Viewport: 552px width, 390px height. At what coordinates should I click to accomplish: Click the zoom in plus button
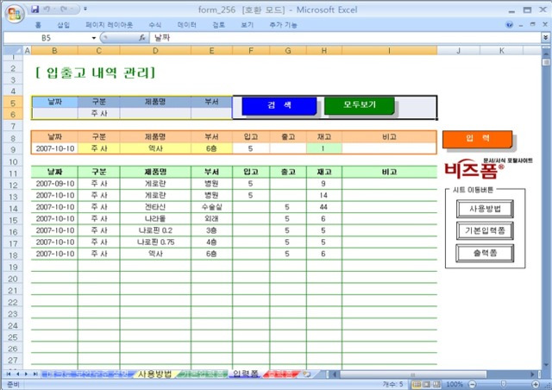pyautogui.click(x=536, y=384)
